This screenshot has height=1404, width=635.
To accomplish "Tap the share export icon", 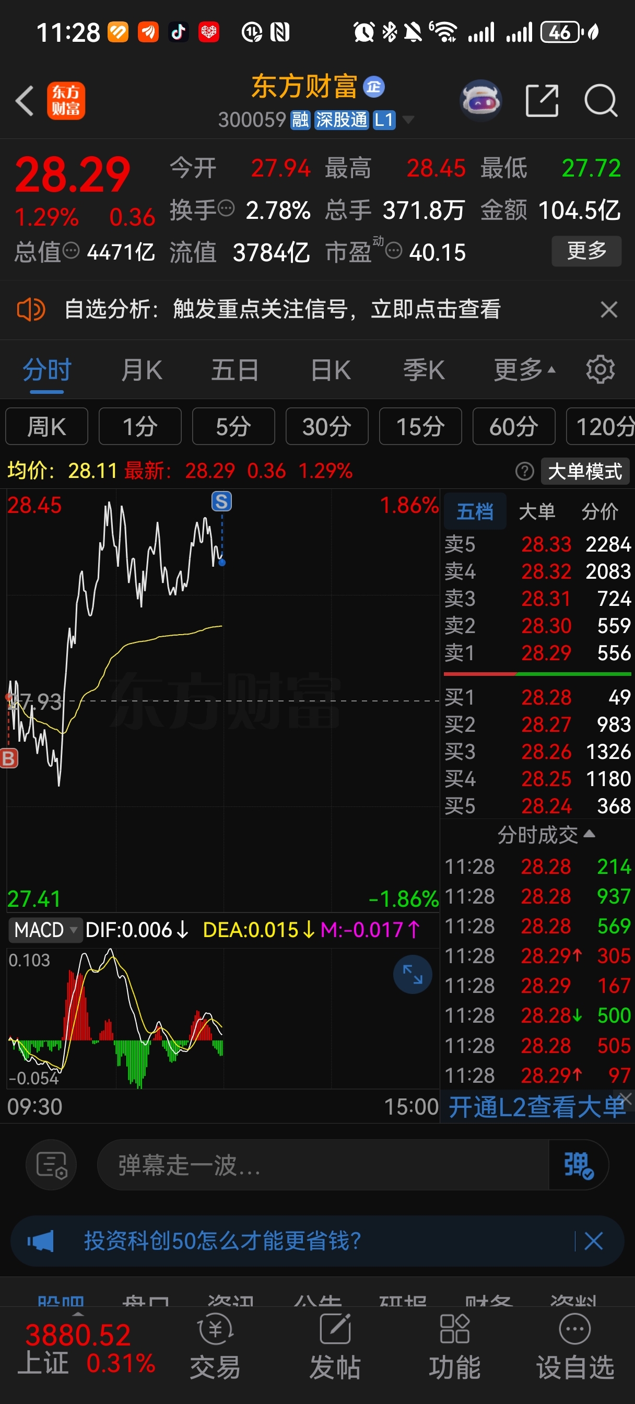I will [542, 101].
